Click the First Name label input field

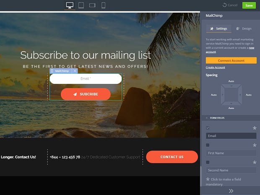[x=231, y=153]
